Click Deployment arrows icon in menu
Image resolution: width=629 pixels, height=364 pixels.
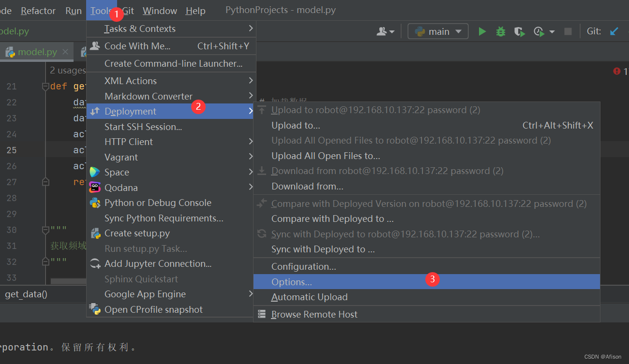[x=95, y=111]
